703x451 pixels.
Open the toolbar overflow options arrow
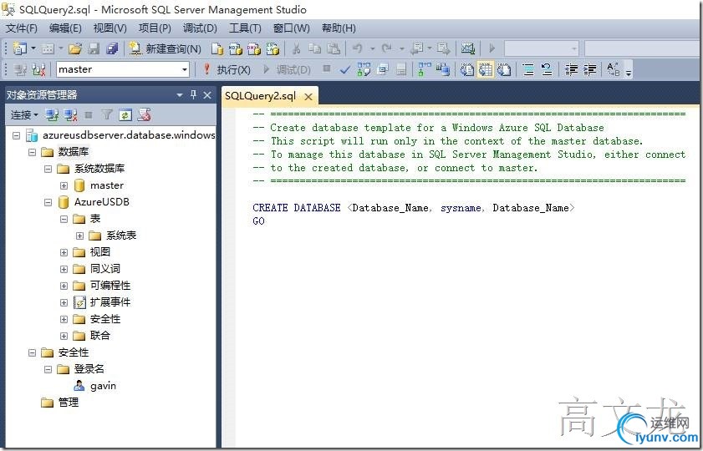629,73
